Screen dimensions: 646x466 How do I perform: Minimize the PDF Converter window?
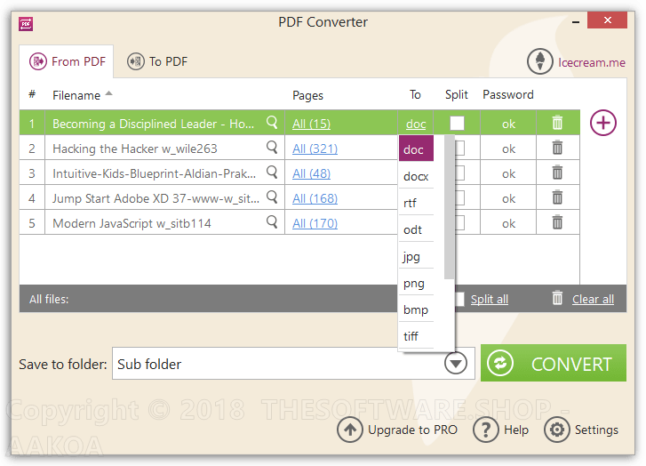(576, 22)
